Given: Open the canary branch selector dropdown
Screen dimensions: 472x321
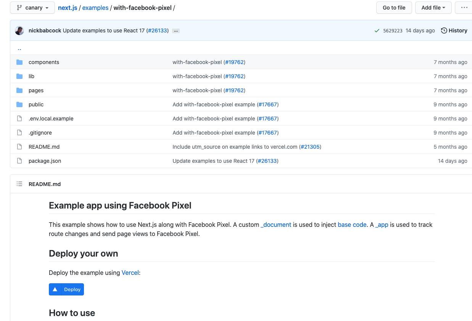Looking at the screenshot, I should (32, 8).
